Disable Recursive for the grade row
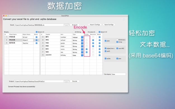 tap(93, 43)
